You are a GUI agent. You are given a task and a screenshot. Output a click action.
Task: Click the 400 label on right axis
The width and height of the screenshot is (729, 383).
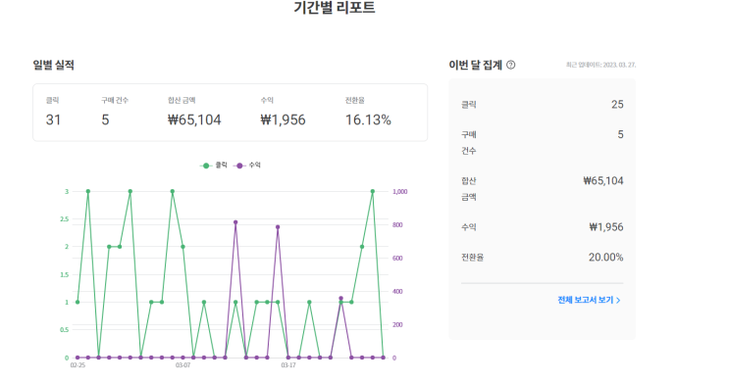(397, 292)
